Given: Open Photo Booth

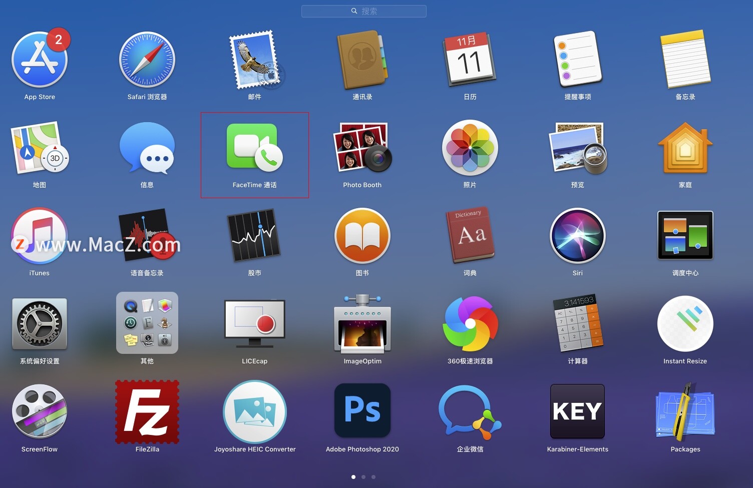Looking at the screenshot, I should click(x=362, y=147).
